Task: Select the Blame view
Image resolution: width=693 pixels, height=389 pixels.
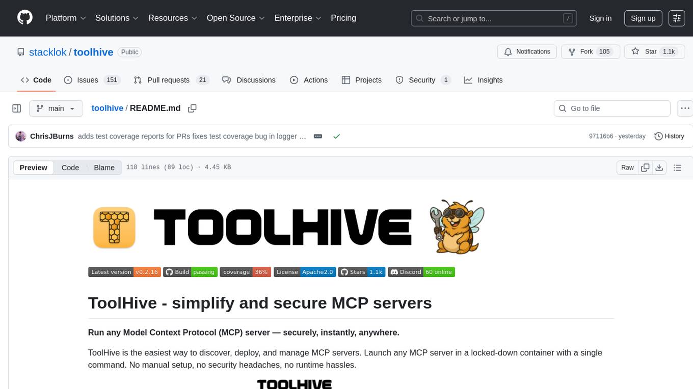Action: (104, 168)
